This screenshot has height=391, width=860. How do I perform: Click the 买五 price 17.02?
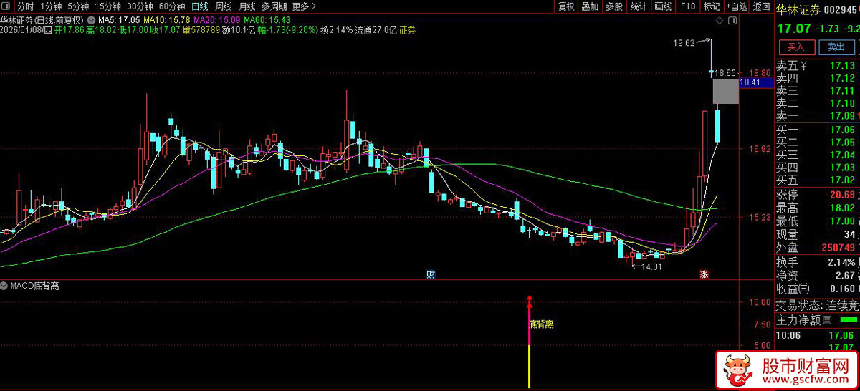click(x=843, y=180)
